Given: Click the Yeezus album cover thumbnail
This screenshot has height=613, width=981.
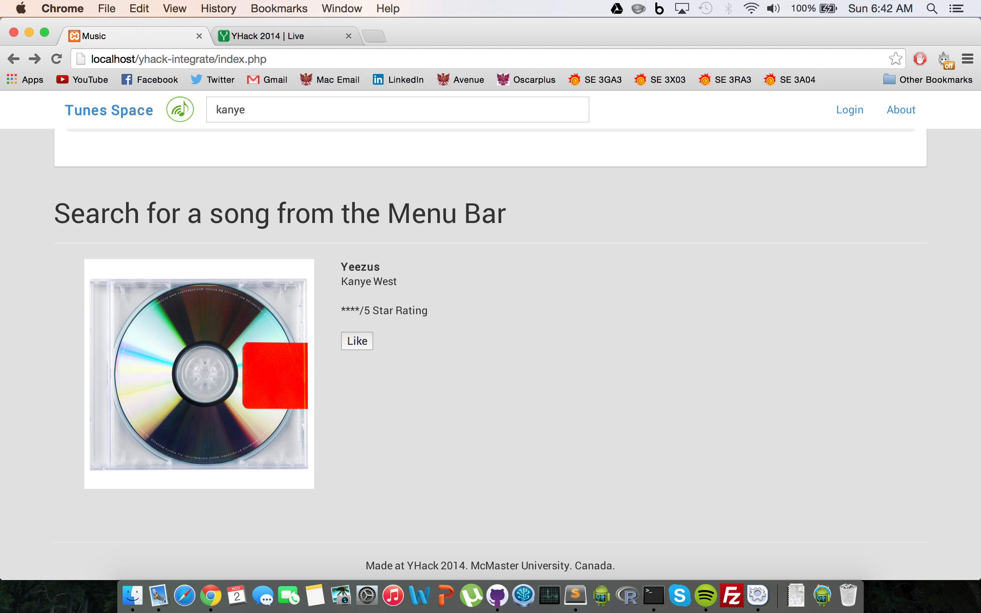Looking at the screenshot, I should coord(199,374).
